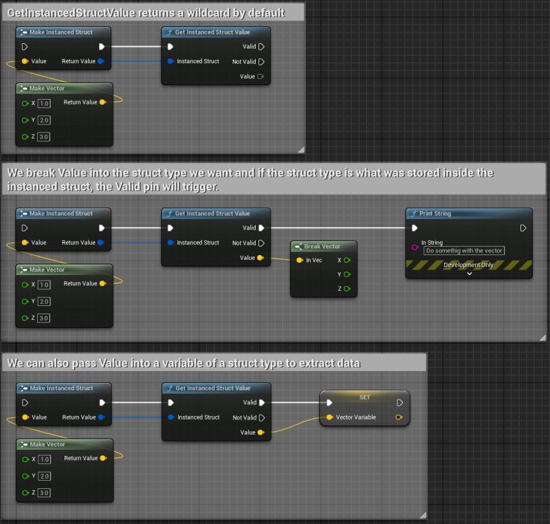Select the SET Vector Variable node
This screenshot has height=524, width=550.
pyautogui.click(x=364, y=397)
